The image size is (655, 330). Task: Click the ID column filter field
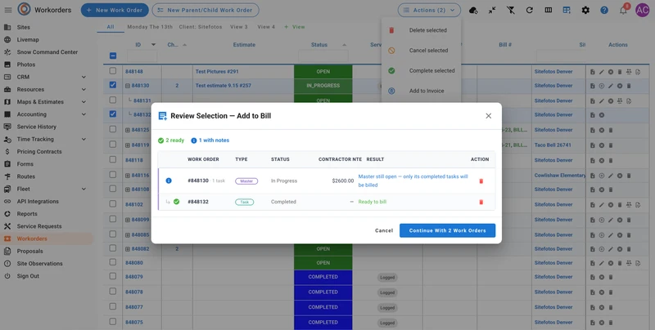(x=142, y=56)
